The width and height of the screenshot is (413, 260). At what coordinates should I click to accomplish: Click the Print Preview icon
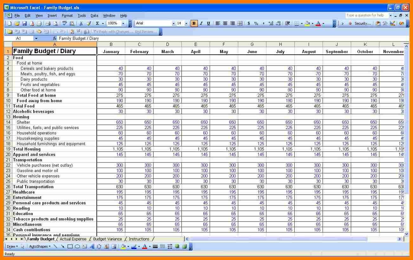pyautogui.click(x=56, y=23)
